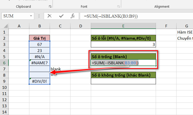Viewport: 193px width, 115px height.
Task: Open Font settings dialog launcher
Action: 119,6
